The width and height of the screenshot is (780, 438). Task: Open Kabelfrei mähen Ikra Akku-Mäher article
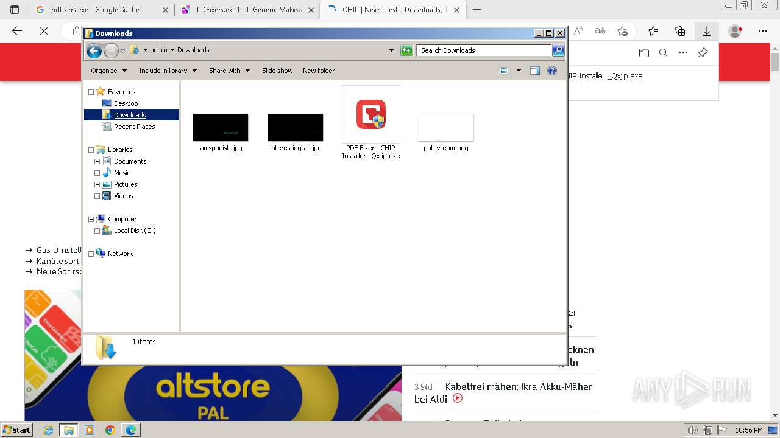[503, 393]
